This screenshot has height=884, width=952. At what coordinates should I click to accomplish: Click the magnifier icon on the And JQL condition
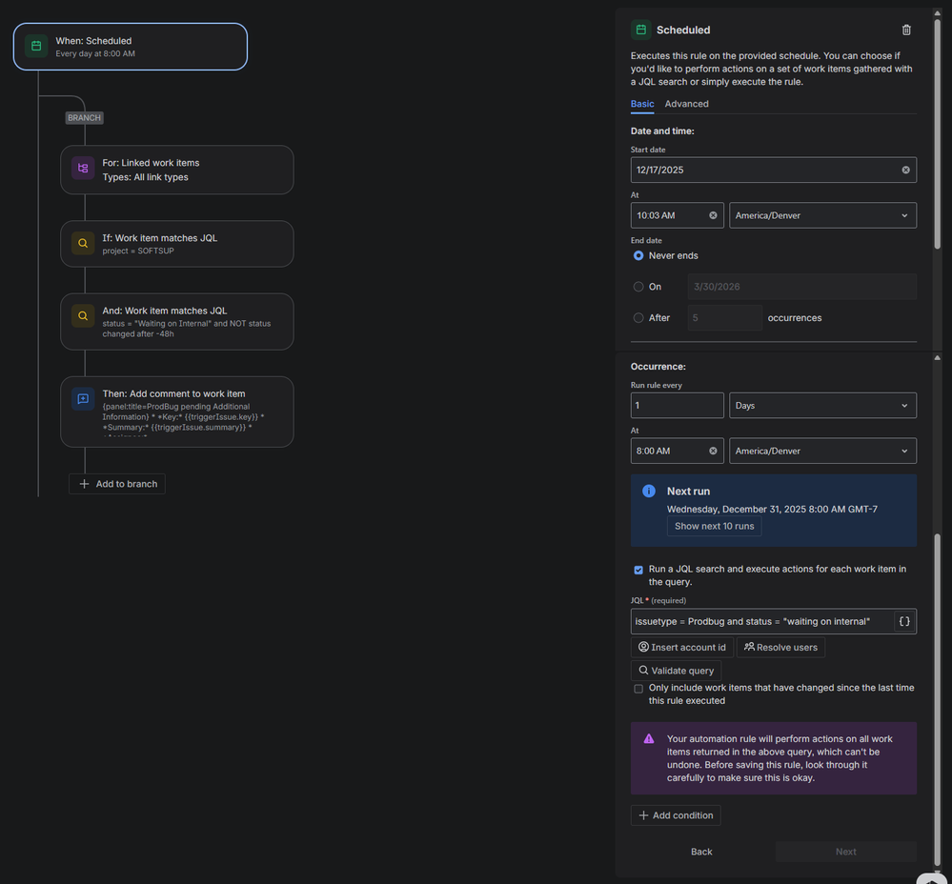click(83, 316)
